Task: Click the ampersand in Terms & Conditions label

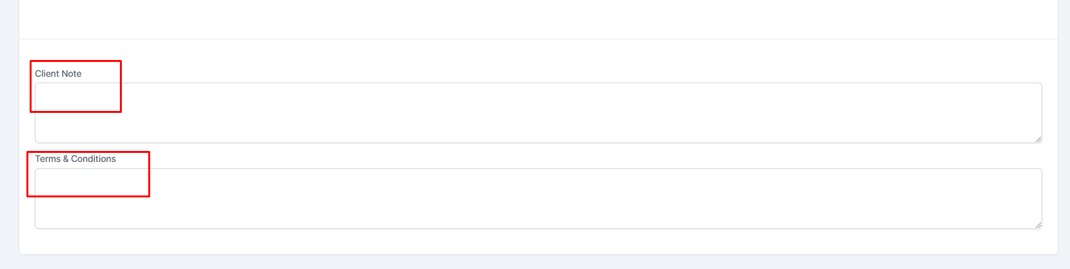Action: [x=66, y=159]
